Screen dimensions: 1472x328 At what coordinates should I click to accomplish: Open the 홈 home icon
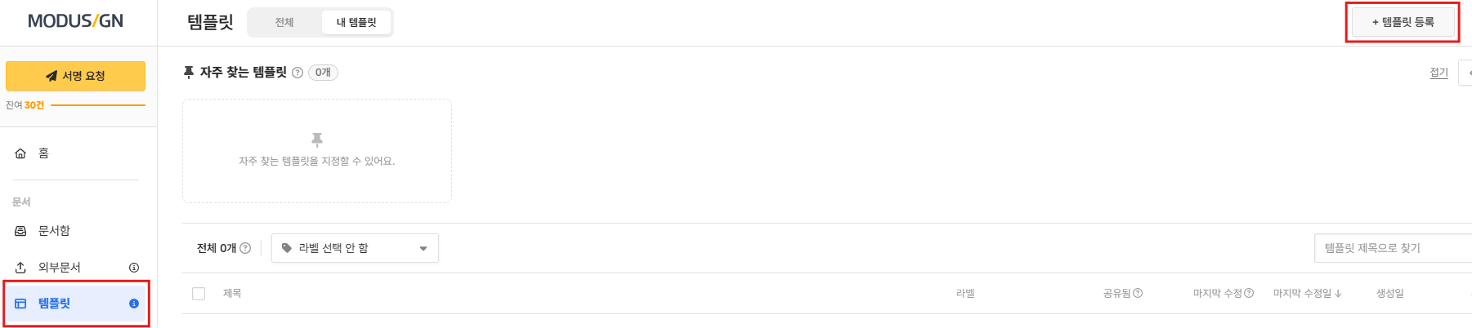20,153
